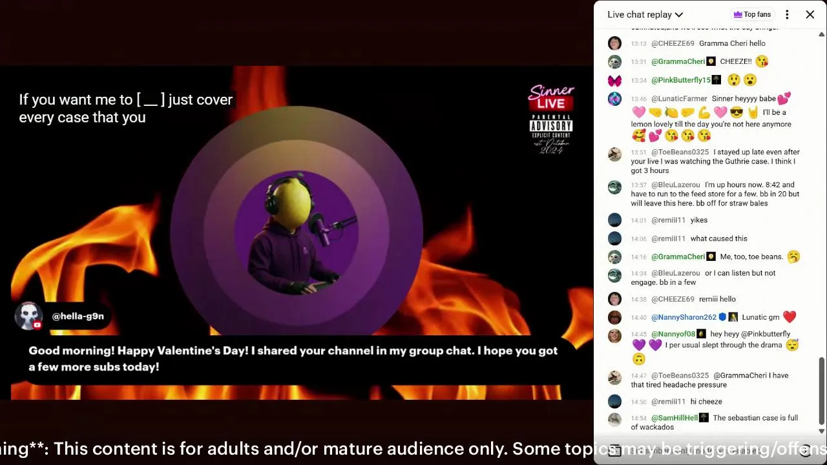The image size is (827, 465).
Task: Click CHEEZE69 avatar beside remiii hello
Action: pos(614,299)
